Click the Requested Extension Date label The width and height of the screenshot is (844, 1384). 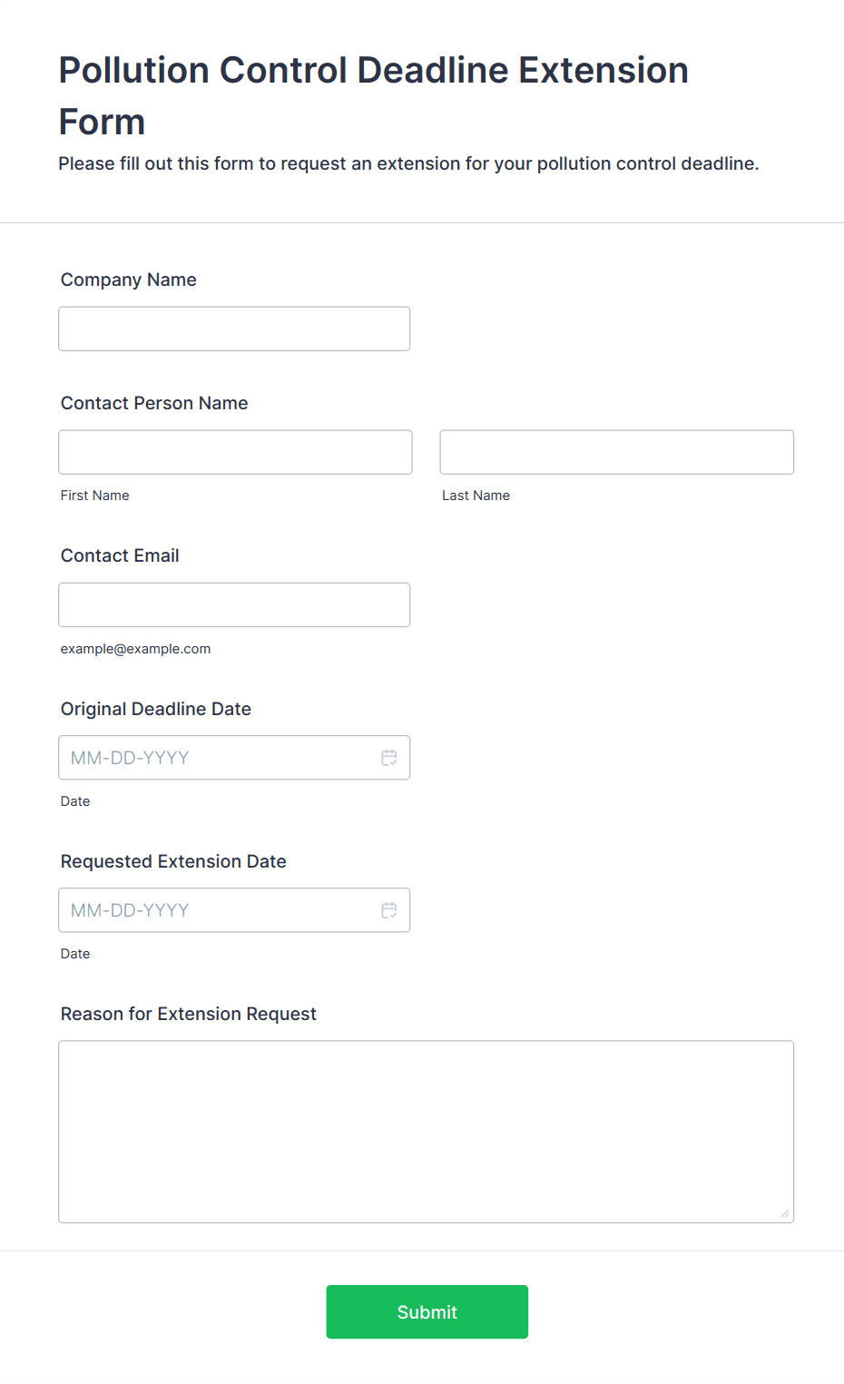point(173,861)
